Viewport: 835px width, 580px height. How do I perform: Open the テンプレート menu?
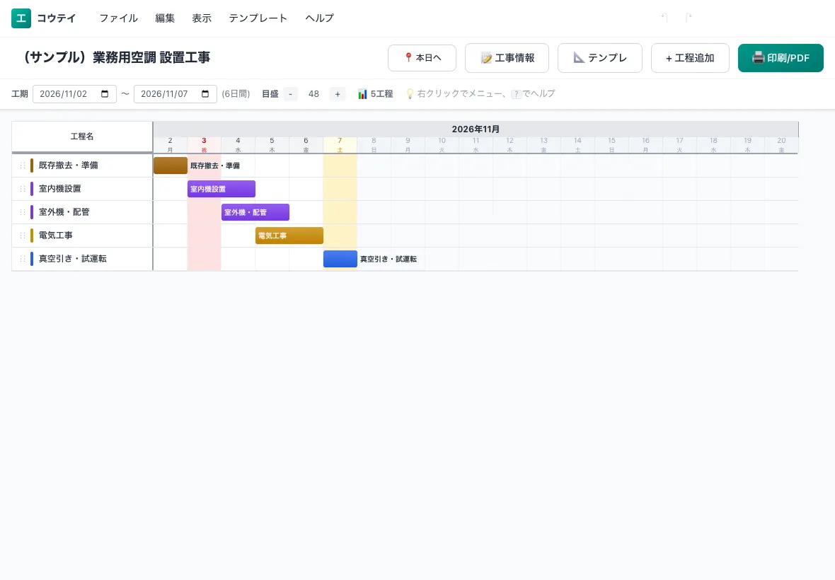coord(258,18)
